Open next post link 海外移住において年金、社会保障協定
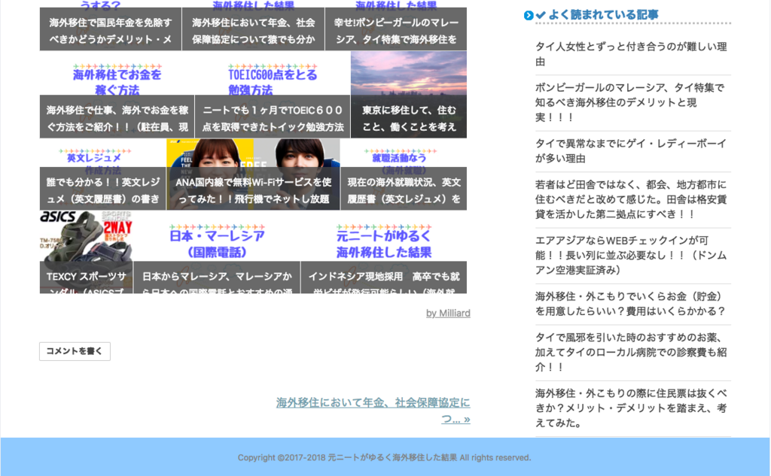Viewport: 771px width, 476px height. click(x=373, y=411)
